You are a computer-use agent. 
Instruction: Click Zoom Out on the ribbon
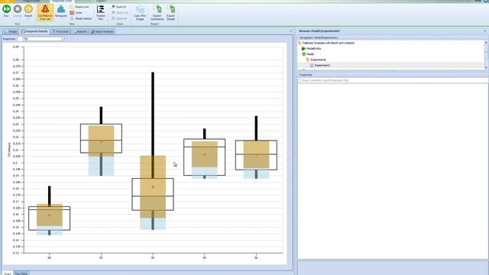tap(120, 13)
